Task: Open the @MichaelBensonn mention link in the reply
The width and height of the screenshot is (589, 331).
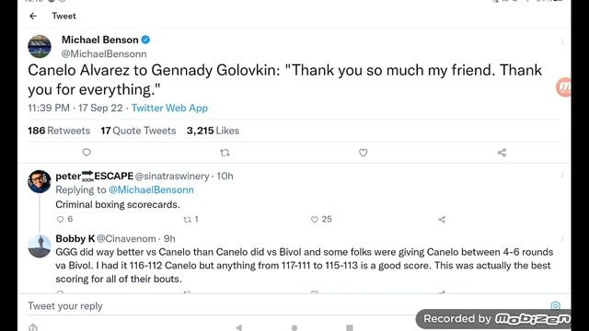Action: click(151, 190)
